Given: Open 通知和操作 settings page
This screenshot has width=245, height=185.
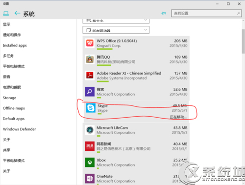Looking at the screenshot, I should [12, 35].
